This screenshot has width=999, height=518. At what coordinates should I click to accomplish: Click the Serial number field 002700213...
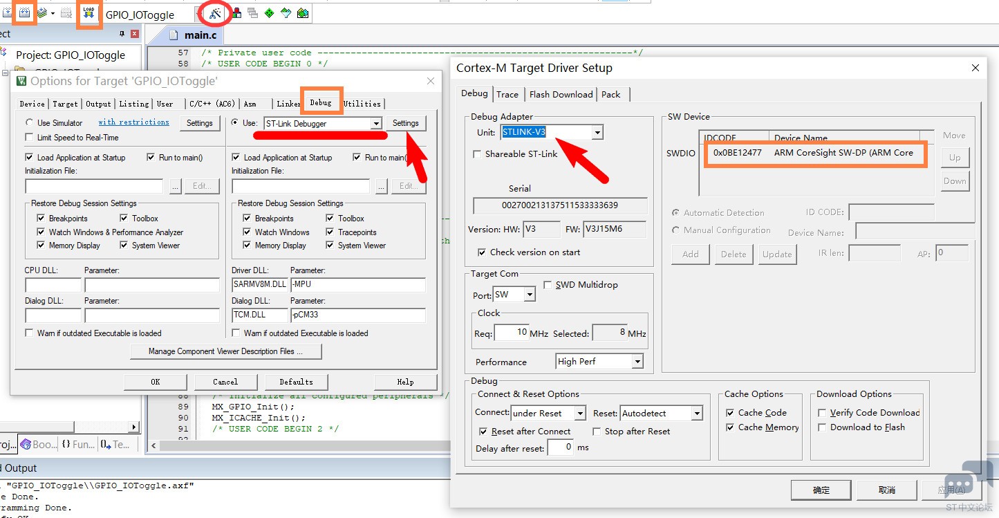(560, 205)
